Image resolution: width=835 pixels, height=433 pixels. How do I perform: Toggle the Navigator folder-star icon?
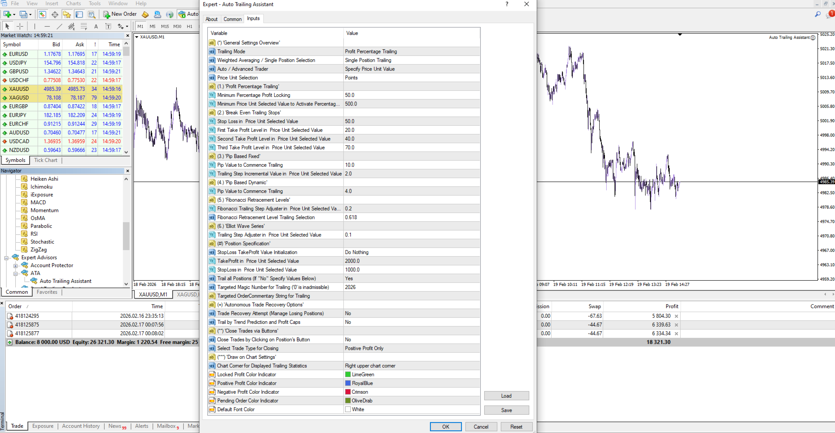[x=66, y=14]
